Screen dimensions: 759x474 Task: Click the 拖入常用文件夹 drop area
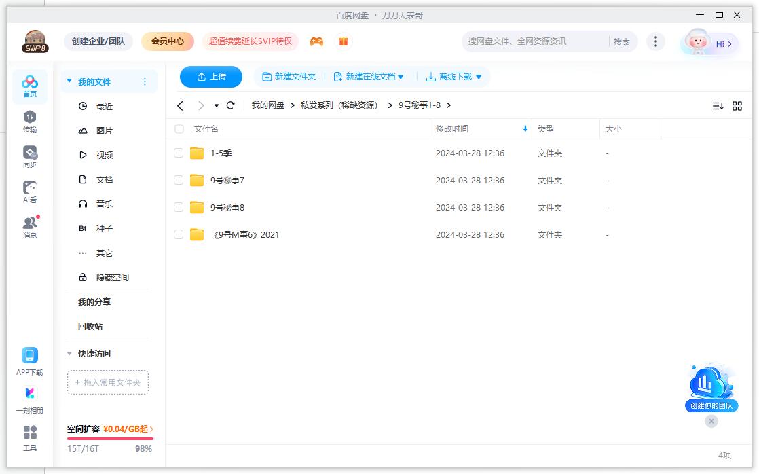pyautogui.click(x=108, y=382)
